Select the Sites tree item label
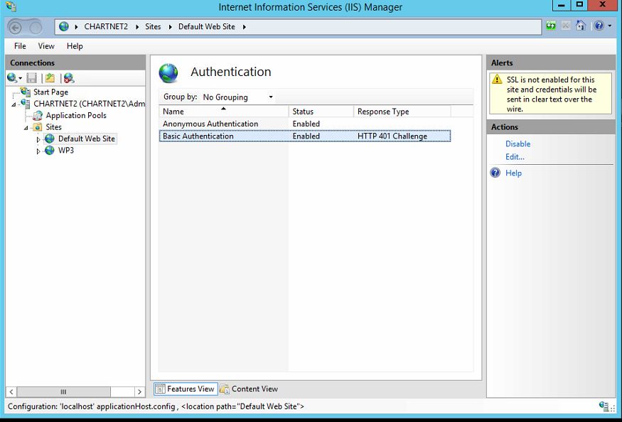Viewport: 622px width, 422px height. pyautogui.click(x=53, y=127)
